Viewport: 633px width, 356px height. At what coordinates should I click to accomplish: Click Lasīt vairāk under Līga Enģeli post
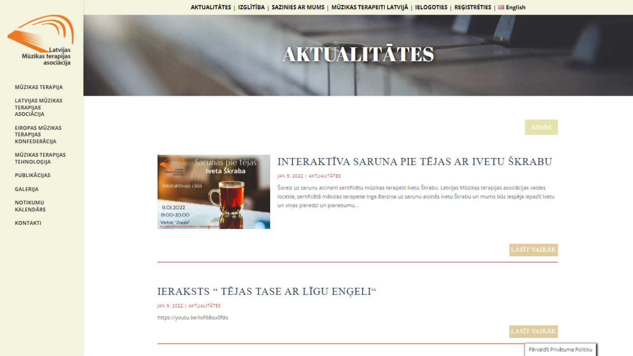pos(533,331)
